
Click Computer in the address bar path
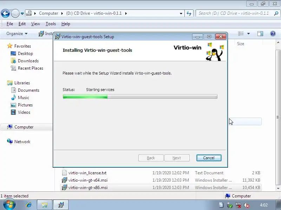(x=48, y=13)
